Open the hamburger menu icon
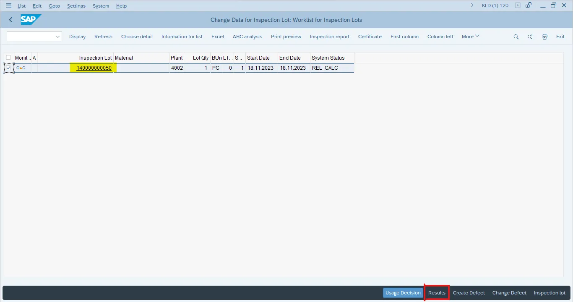This screenshot has height=302, width=573. [8, 5]
